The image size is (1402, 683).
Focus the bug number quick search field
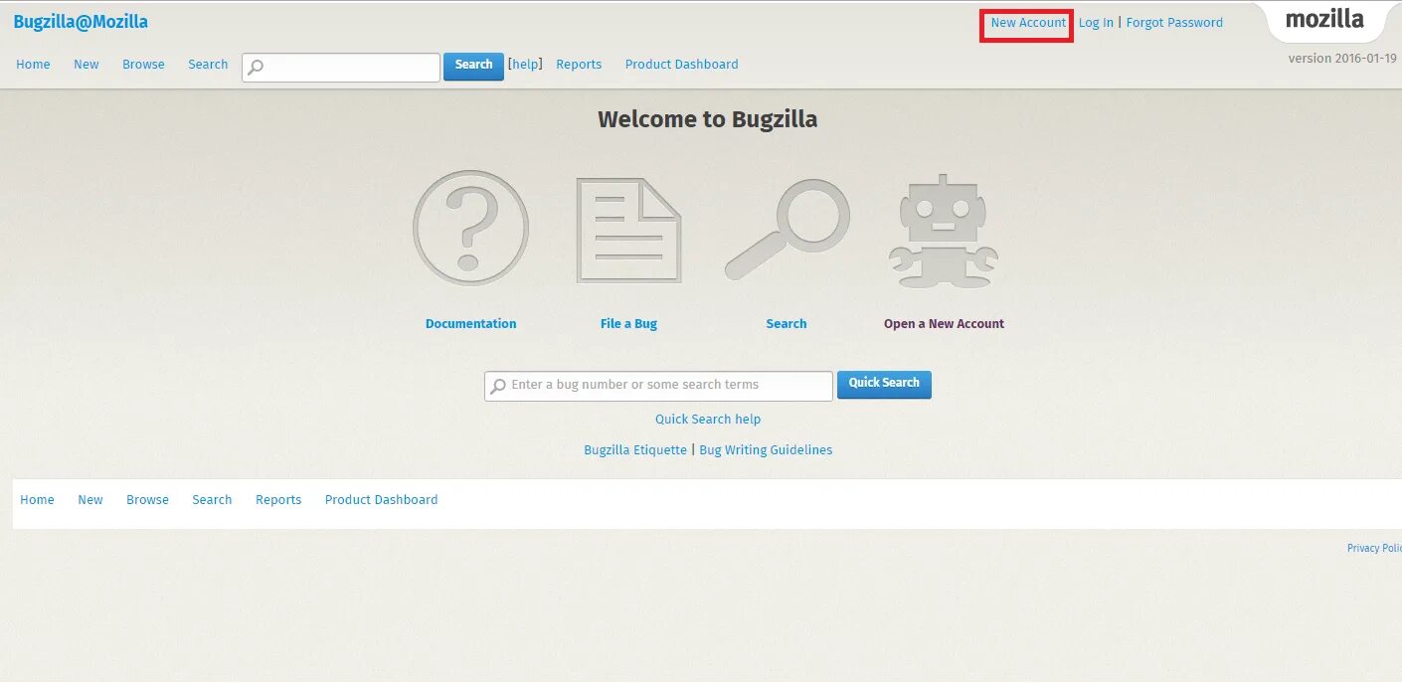coord(658,386)
